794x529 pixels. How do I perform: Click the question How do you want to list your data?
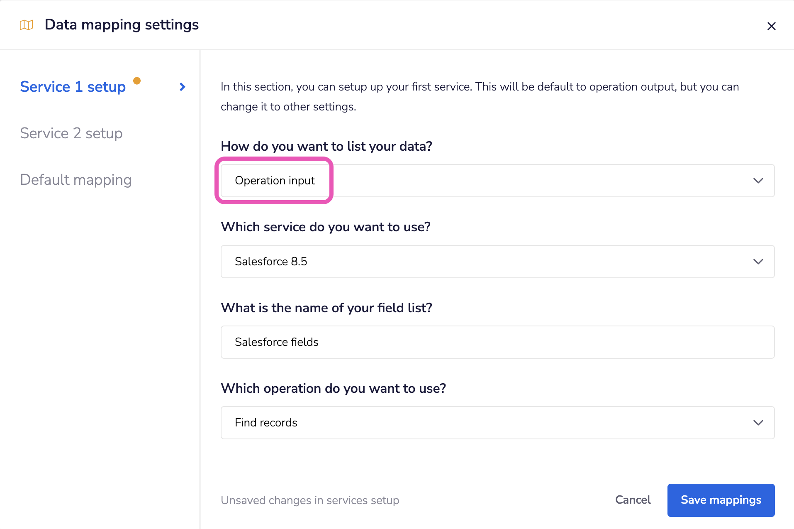[326, 146]
